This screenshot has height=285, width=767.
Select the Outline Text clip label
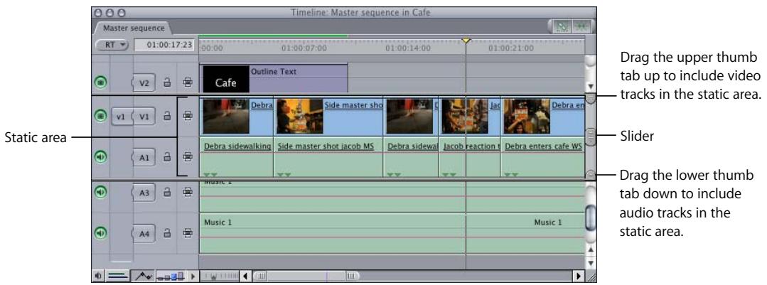click(x=274, y=72)
